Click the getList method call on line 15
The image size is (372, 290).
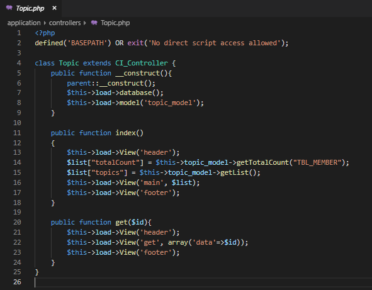(234, 172)
